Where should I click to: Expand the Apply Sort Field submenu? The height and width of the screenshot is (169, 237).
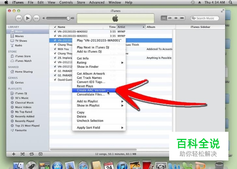[99, 128]
